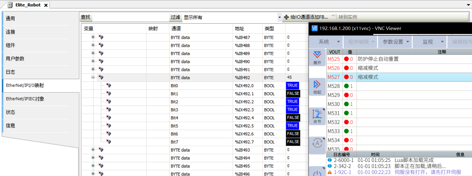This screenshot has width=472, height=176.
Task: Open the 参数设置 menu button
Action: tap(396, 42)
